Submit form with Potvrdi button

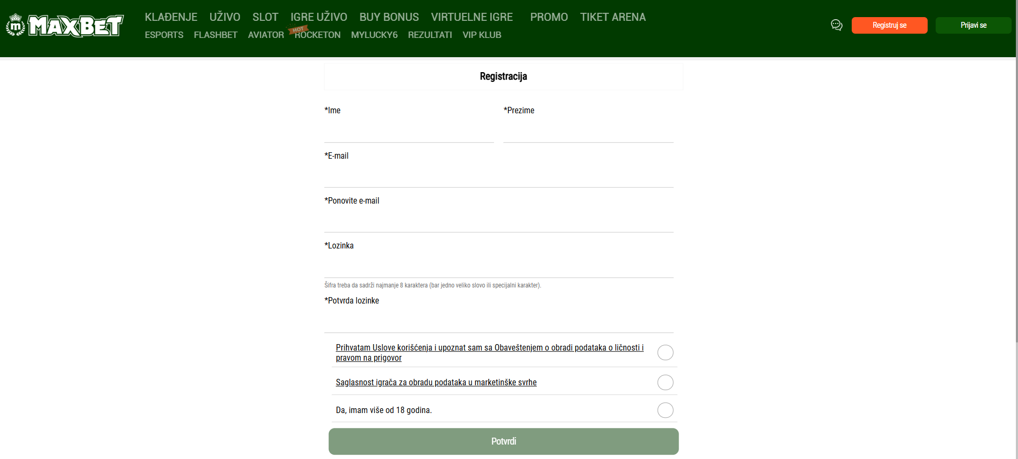pos(504,441)
